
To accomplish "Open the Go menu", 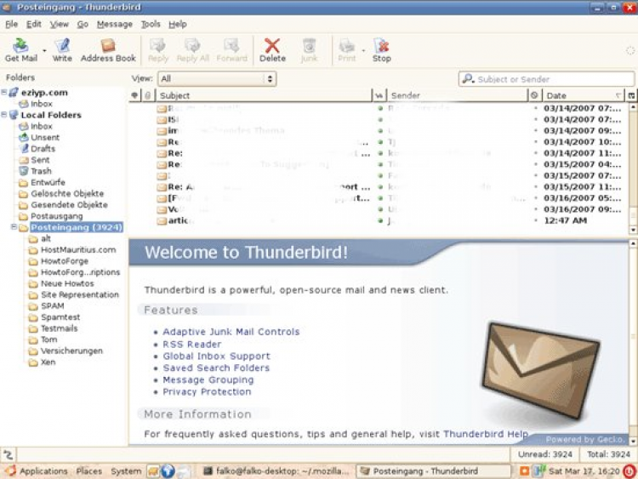I will coord(83,24).
